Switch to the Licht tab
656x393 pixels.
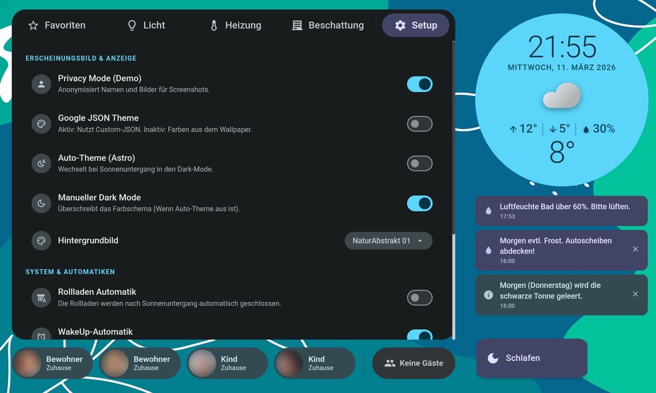pyautogui.click(x=146, y=25)
